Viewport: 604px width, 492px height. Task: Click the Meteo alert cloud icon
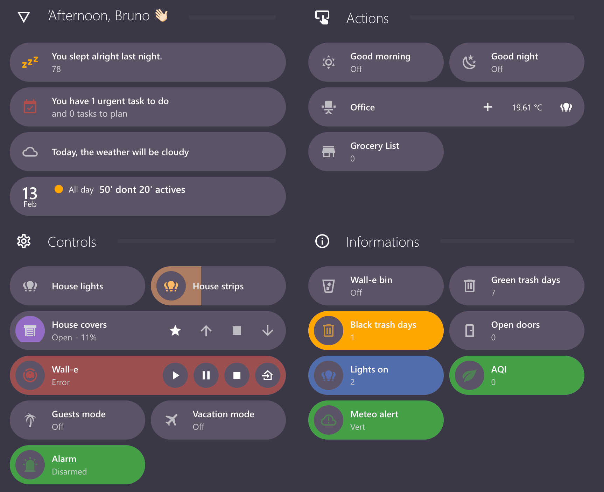[x=328, y=420]
